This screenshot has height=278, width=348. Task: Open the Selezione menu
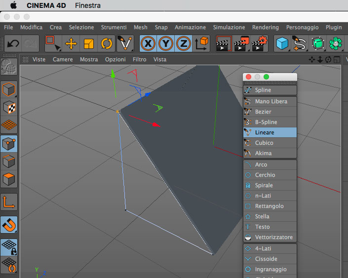(81, 27)
